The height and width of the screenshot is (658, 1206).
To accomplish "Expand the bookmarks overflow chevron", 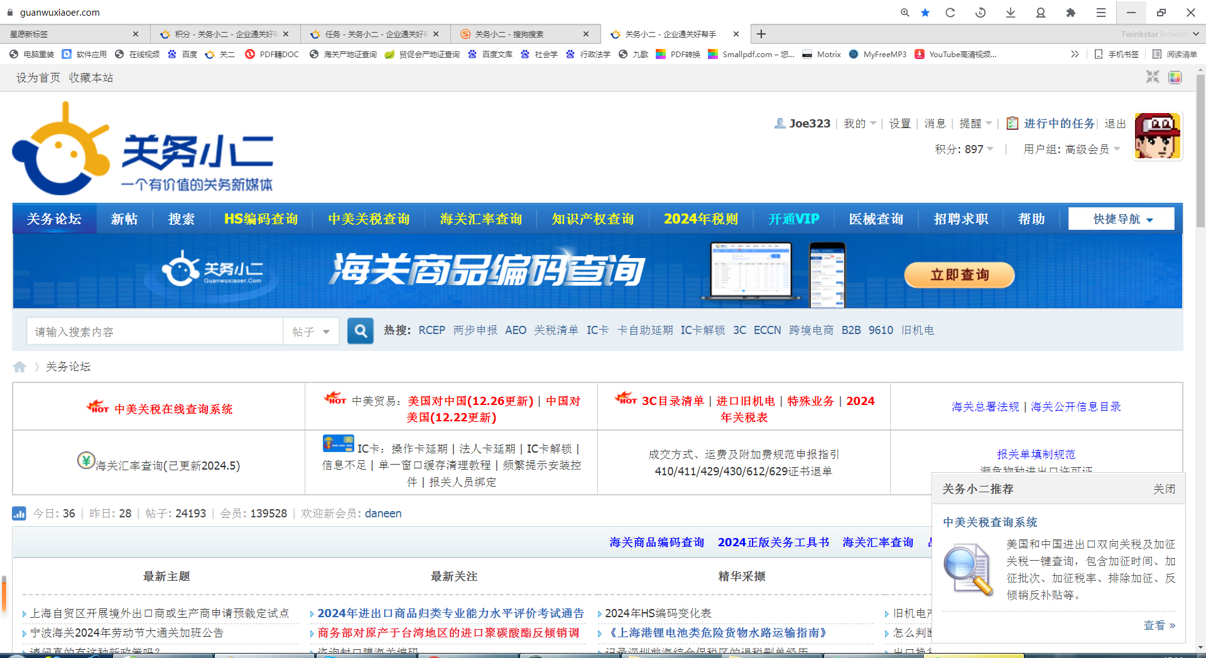I will pyautogui.click(x=1075, y=55).
